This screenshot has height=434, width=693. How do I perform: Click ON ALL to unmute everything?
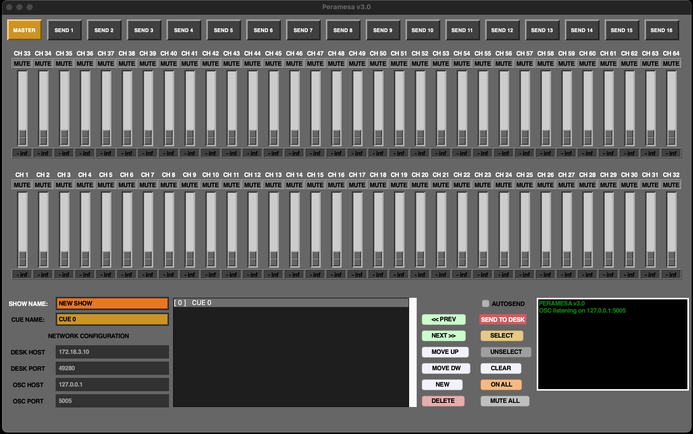501,384
